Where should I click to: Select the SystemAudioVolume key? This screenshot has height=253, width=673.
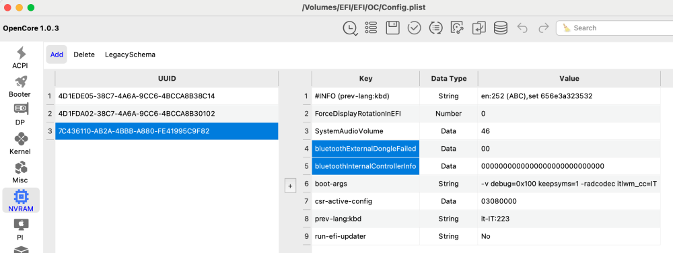tap(365, 131)
